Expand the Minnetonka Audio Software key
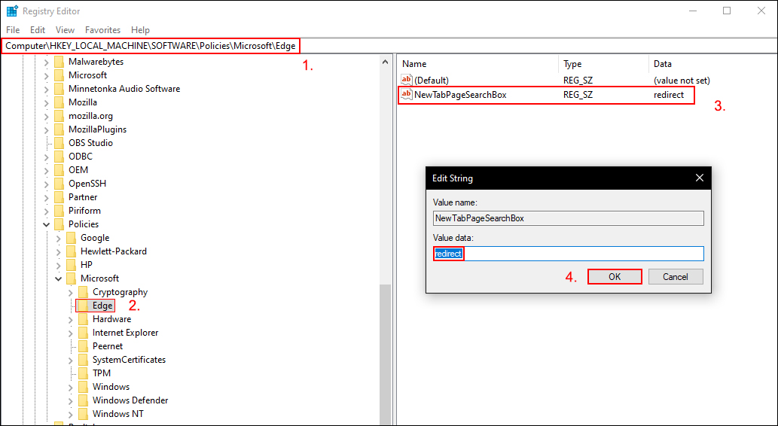This screenshot has width=778, height=426. (46, 90)
